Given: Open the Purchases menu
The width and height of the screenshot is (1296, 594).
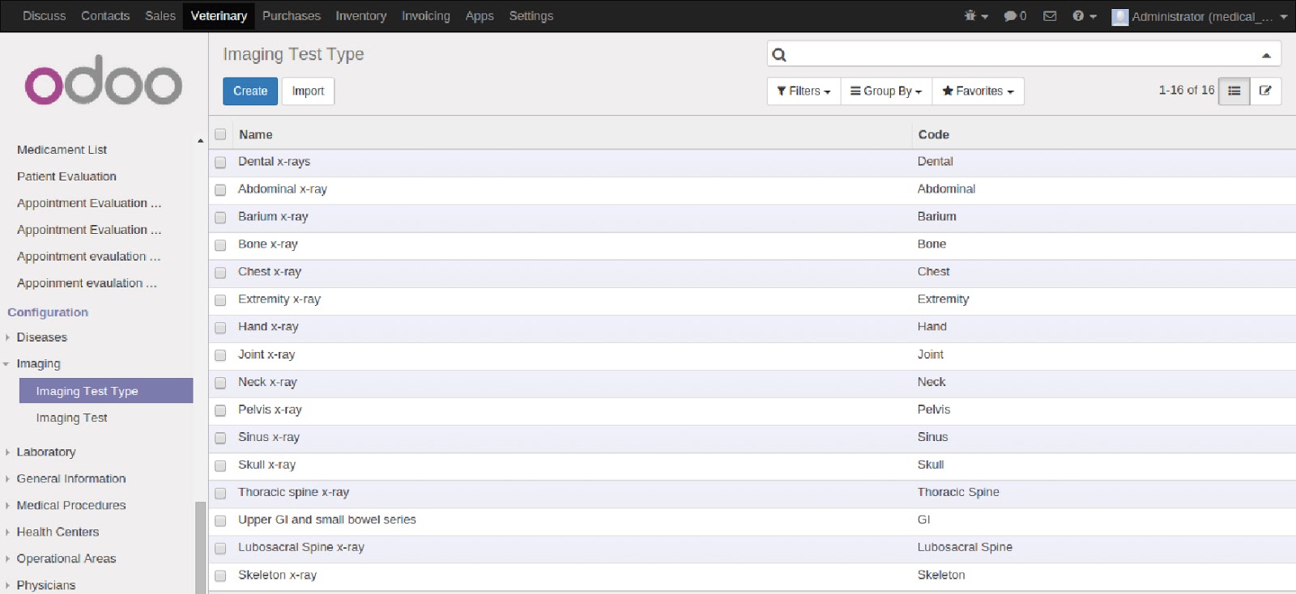Looking at the screenshot, I should coord(291,16).
